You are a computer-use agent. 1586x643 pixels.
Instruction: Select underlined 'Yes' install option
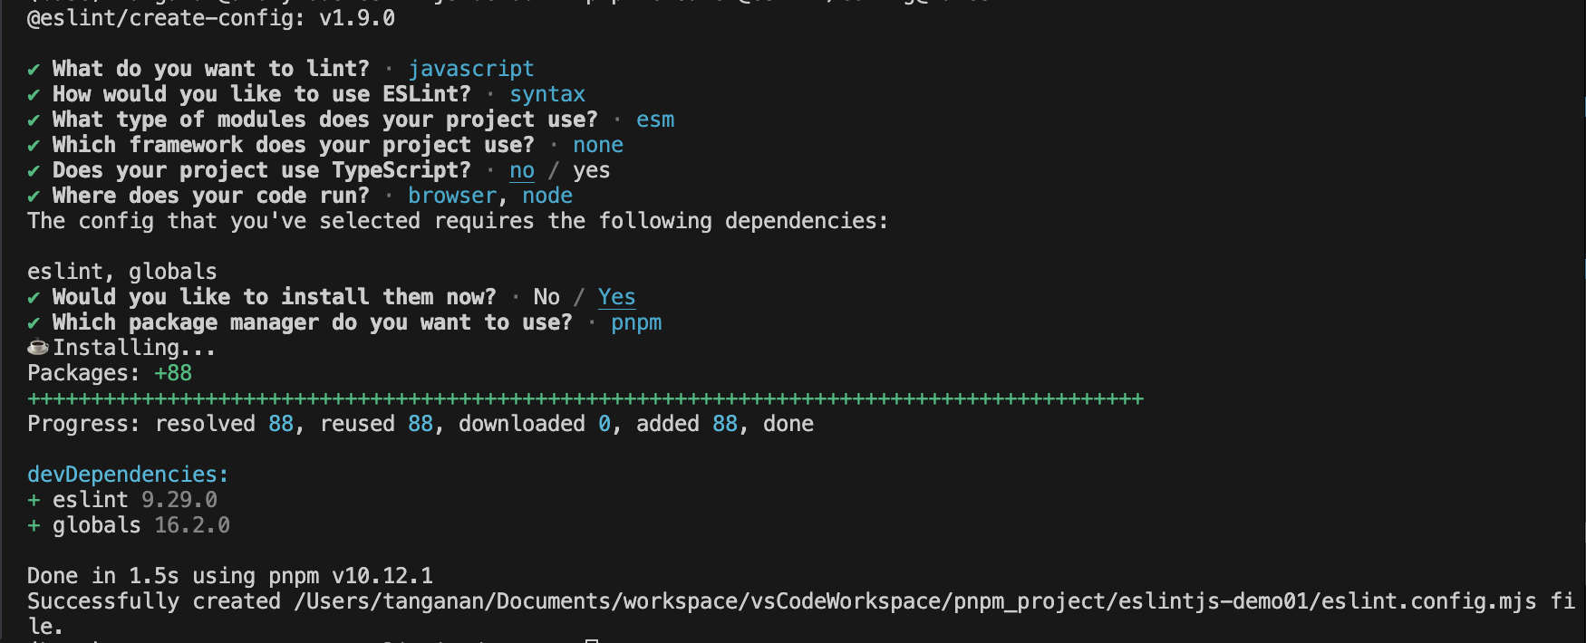tap(617, 297)
